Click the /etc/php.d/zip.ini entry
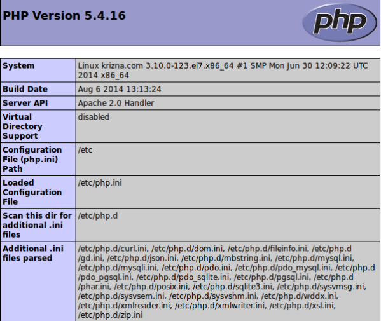The image size is (381, 321). click(x=110, y=315)
